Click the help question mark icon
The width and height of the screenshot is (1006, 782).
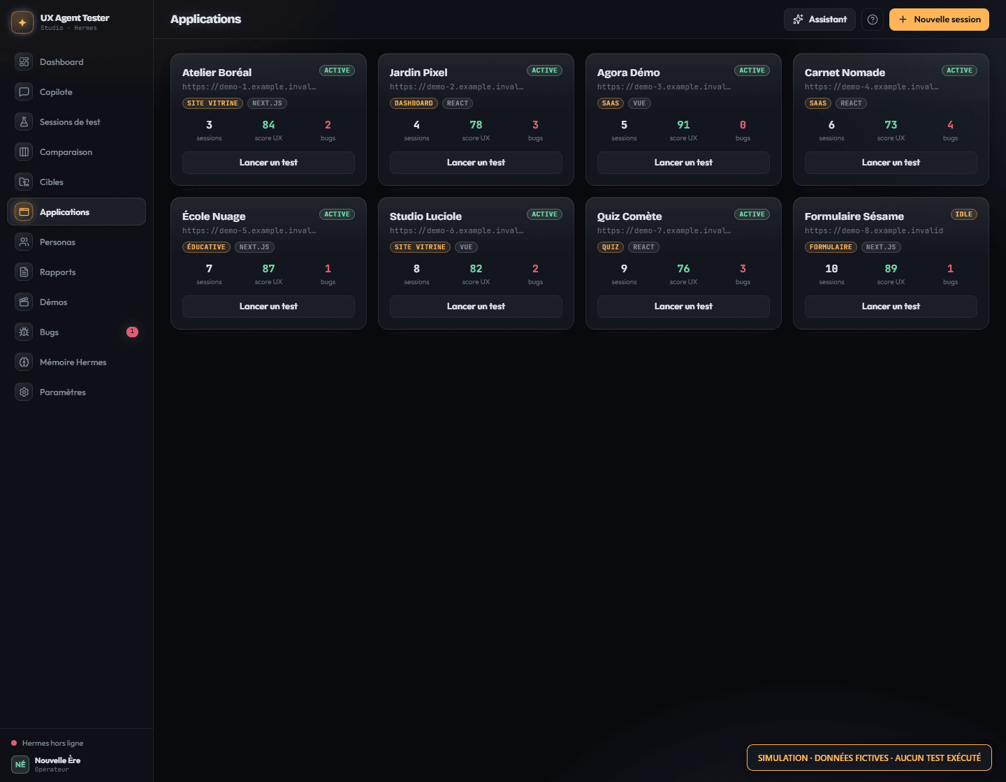click(x=872, y=20)
